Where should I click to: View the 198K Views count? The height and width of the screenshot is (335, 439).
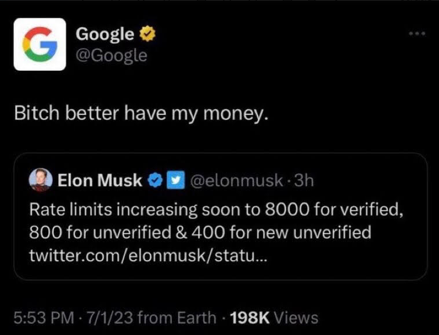point(274,318)
